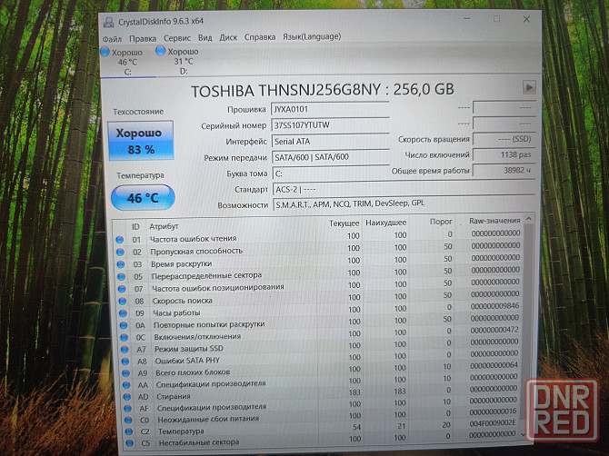
Task: Click the serial number field 37SS107YTUTW
Action: point(330,125)
